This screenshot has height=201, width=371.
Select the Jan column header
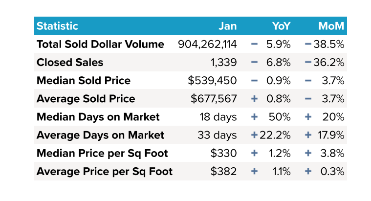[x=227, y=26]
